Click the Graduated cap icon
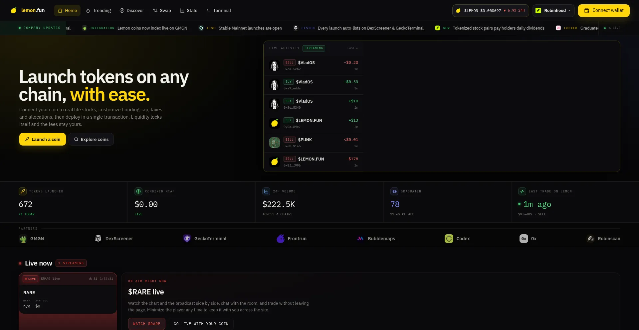 [394, 191]
